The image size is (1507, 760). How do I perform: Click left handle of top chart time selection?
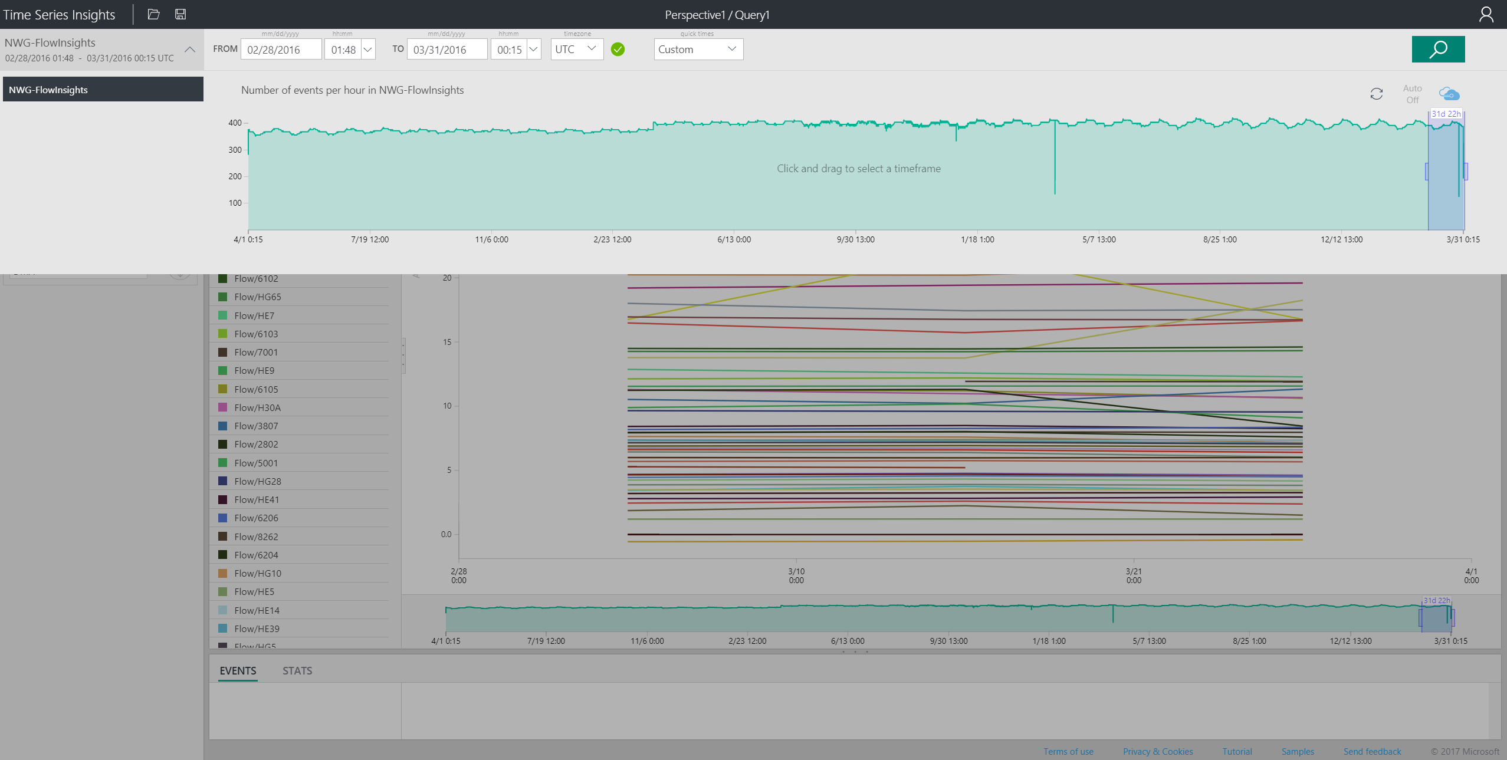click(x=1427, y=171)
